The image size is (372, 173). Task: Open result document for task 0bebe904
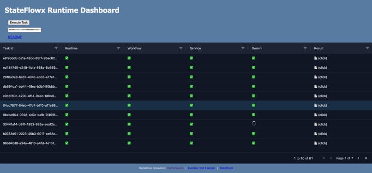click(x=320, y=115)
